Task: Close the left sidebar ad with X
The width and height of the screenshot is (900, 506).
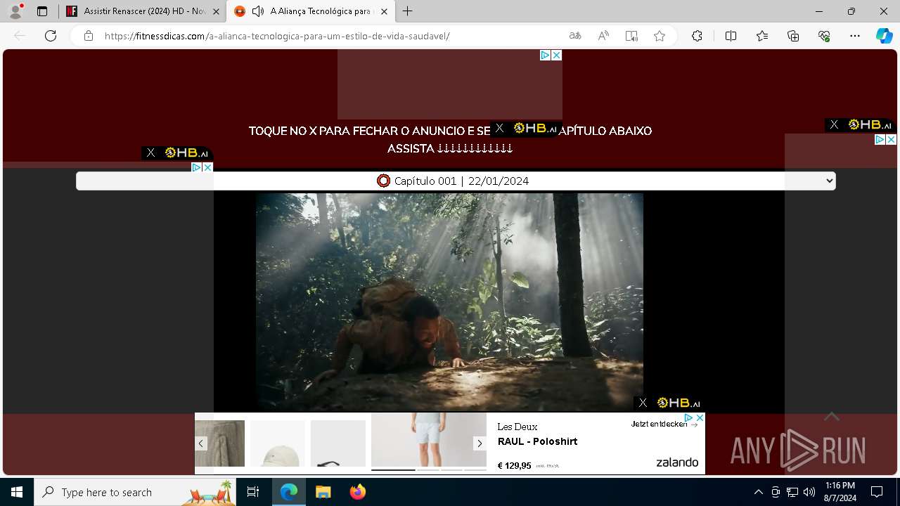Action: 207,167
